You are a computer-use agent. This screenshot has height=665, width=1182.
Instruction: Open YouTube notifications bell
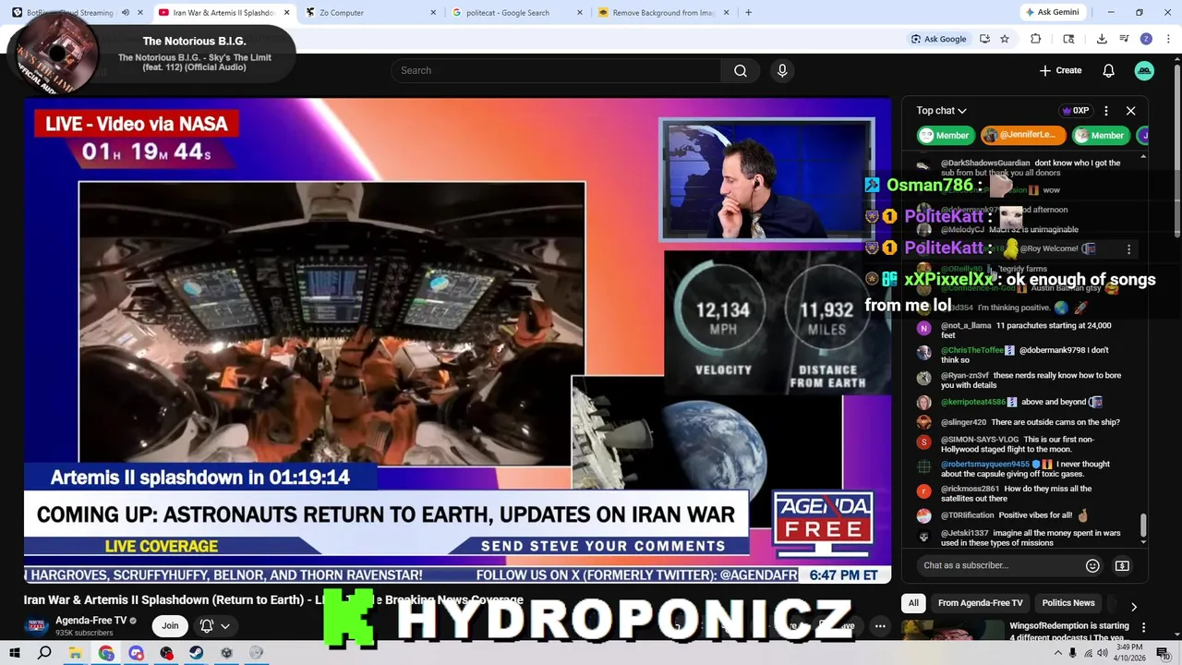[x=1108, y=70]
